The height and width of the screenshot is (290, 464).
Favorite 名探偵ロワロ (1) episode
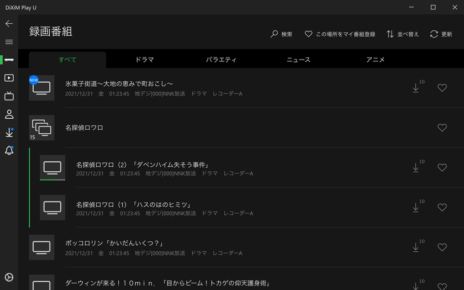tap(442, 208)
